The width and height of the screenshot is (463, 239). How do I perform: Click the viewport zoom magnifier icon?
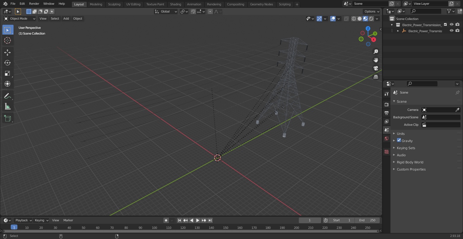point(376,52)
